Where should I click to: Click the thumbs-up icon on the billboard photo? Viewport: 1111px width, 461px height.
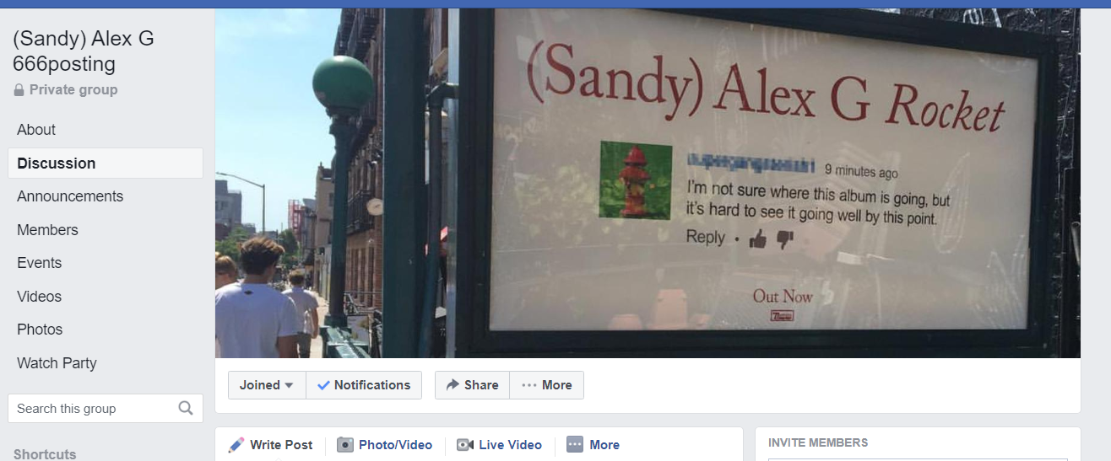tap(758, 240)
